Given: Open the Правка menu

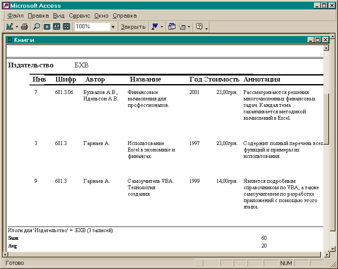Looking at the screenshot, I should pyautogui.click(x=38, y=16).
